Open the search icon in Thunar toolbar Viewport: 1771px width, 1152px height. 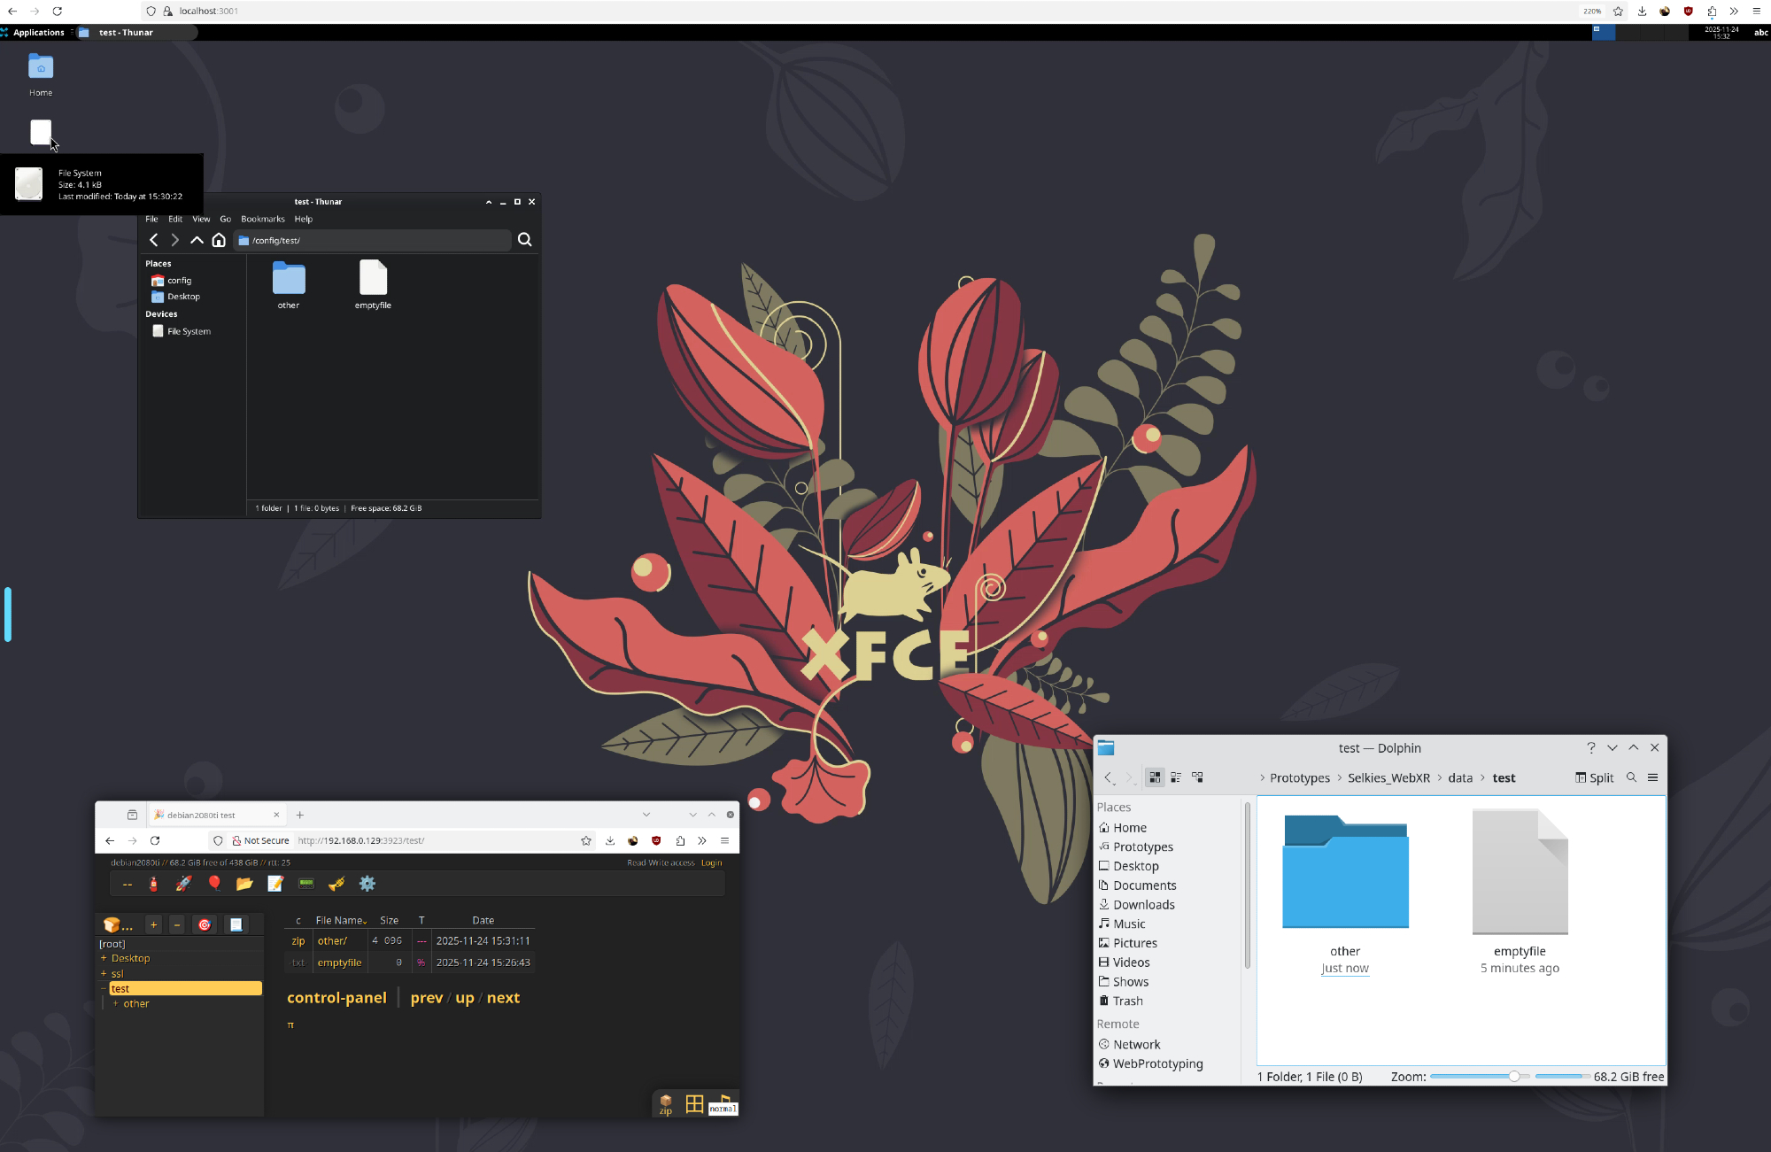524,240
